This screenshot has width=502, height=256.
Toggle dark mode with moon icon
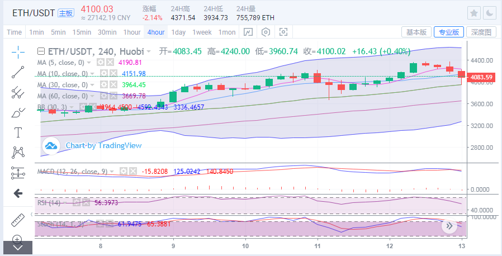tap(489, 12)
